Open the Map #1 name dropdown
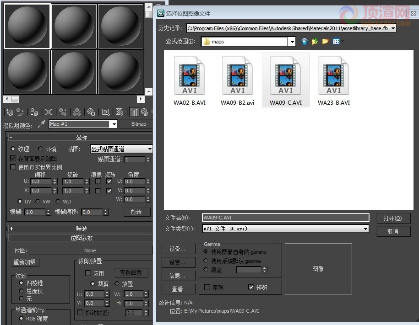 tap(114, 124)
